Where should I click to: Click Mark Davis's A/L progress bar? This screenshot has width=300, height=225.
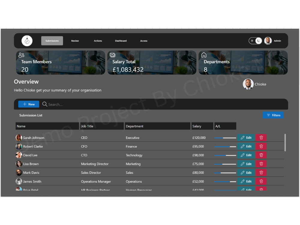point(225,173)
